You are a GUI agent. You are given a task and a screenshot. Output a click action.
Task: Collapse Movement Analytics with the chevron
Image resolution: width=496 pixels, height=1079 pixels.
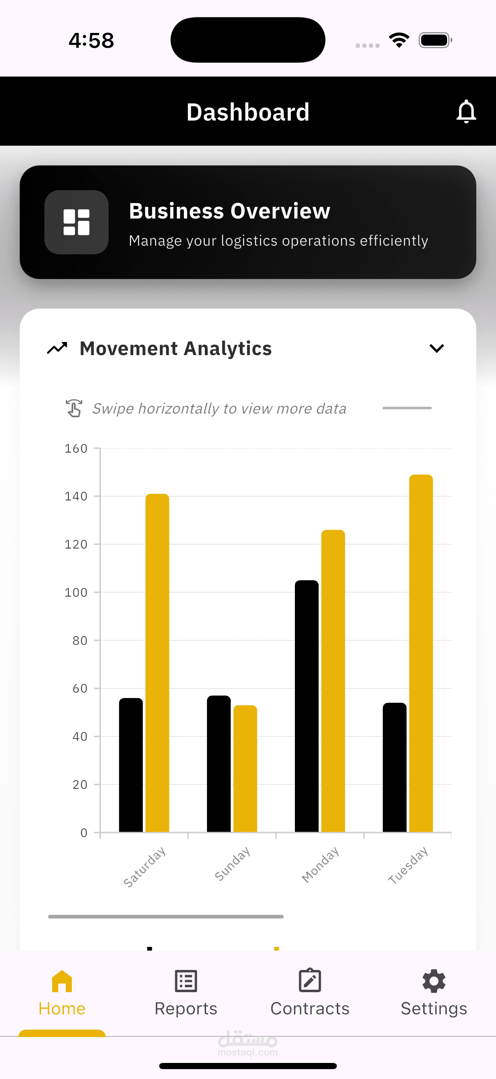coord(436,348)
